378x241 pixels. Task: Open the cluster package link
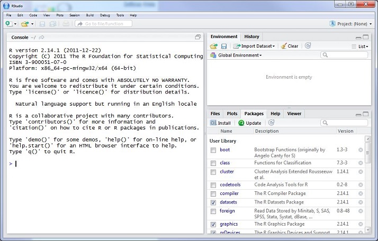click(227, 172)
